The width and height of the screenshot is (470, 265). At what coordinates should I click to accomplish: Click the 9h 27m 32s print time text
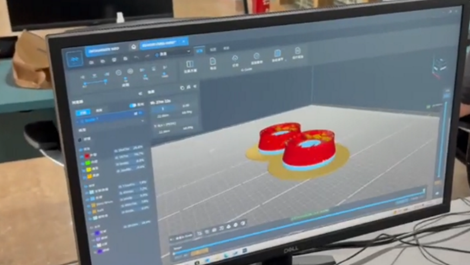pos(160,102)
